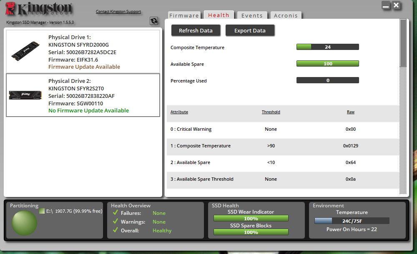Click the Kingston Technology logo
417x254 pixels.
tap(39, 8)
